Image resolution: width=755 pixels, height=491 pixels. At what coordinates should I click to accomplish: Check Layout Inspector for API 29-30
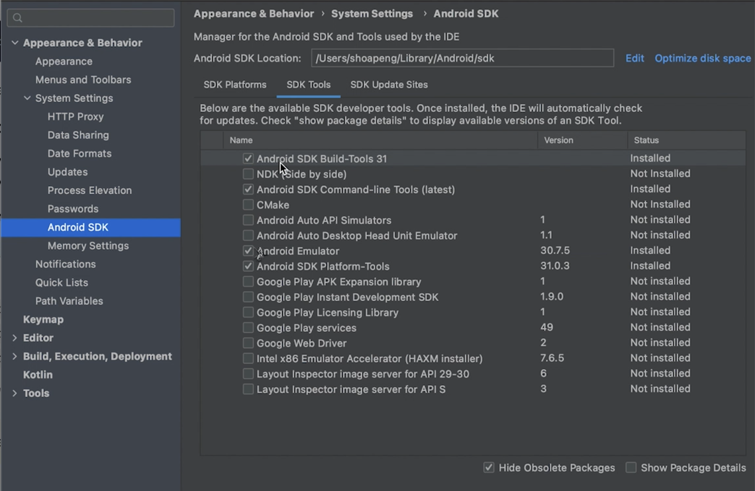(248, 374)
